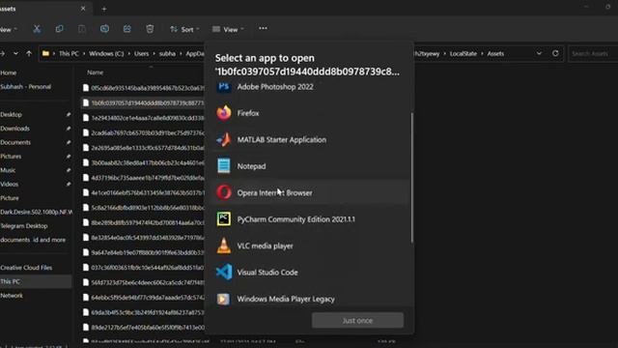The image size is (618, 348).
Task: Open recent locations chevron dropdown
Action: click(15, 53)
